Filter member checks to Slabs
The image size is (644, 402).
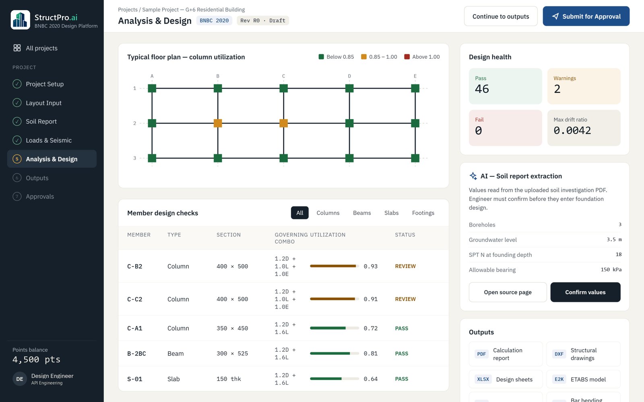pos(391,213)
